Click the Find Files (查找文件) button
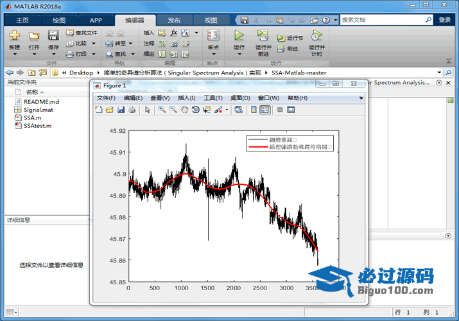 point(82,33)
